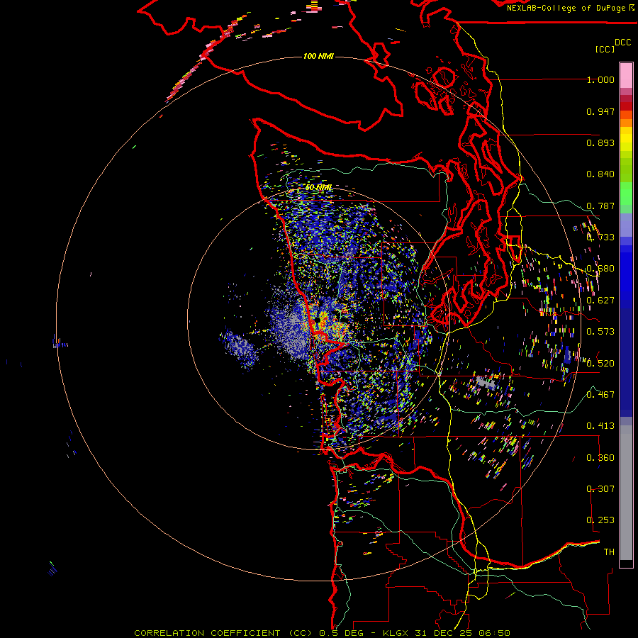Click the 0.893 legend value

click(600, 142)
